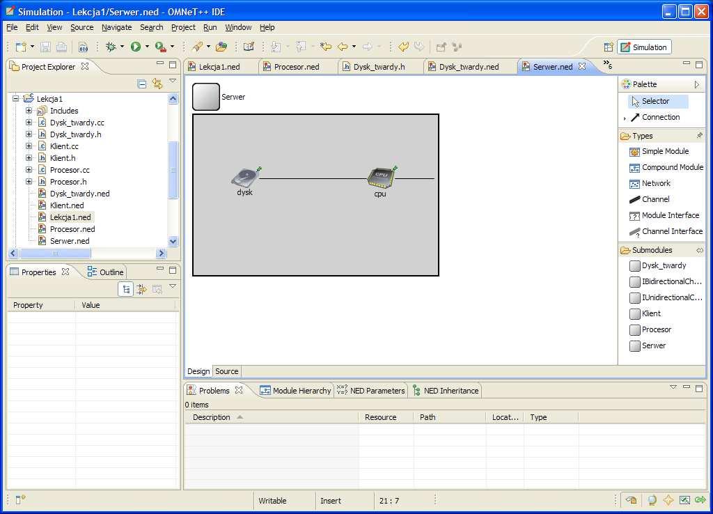Click the green Run button icon

pyautogui.click(x=136, y=47)
